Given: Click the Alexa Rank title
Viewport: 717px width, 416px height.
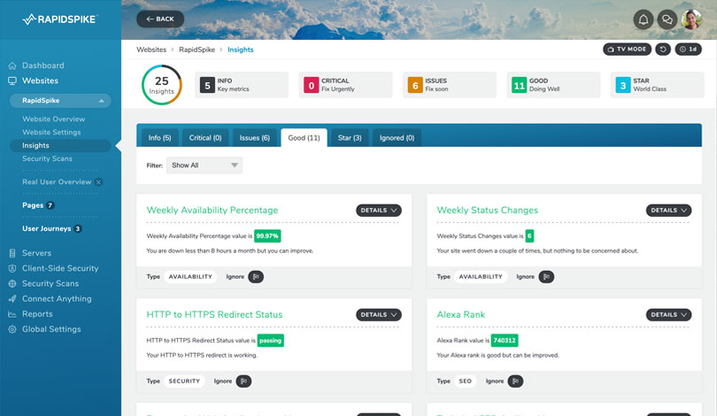Looking at the screenshot, I should (461, 314).
